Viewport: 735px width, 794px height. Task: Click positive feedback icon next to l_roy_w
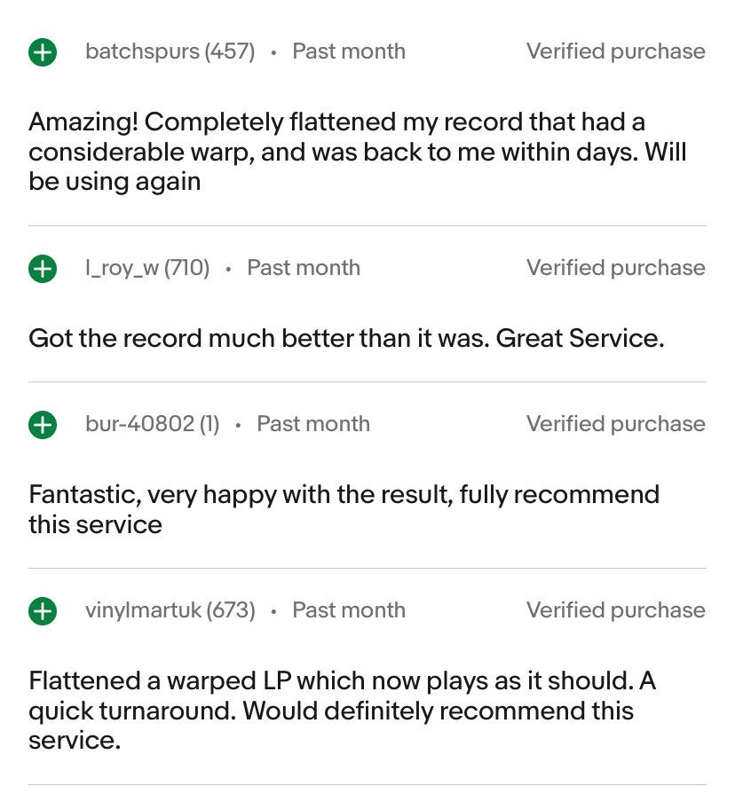[x=42, y=269]
